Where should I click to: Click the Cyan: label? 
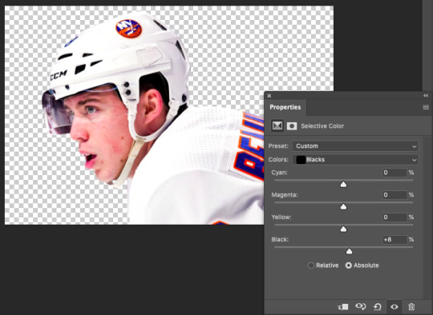click(280, 173)
